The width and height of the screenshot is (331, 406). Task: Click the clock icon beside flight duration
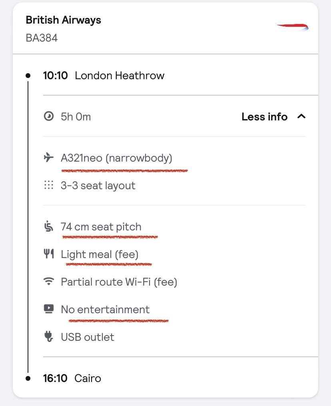pyautogui.click(x=48, y=116)
